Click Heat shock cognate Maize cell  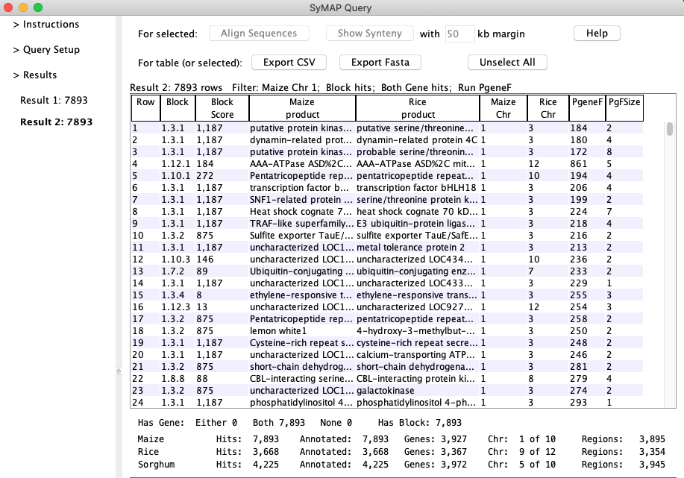(x=302, y=212)
